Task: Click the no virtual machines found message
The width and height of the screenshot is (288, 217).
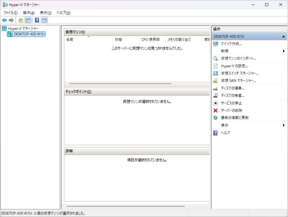Action: coord(147,48)
